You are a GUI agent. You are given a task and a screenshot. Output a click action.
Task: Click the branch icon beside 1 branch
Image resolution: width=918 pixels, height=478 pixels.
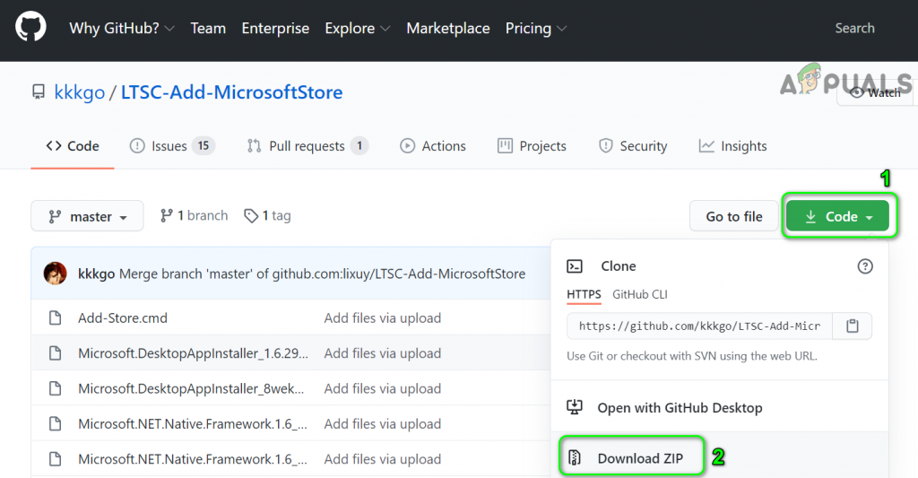pyautogui.click(x=166, y=216)
